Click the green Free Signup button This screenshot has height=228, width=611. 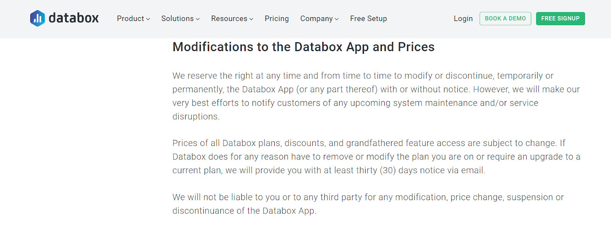click(560, 19)
